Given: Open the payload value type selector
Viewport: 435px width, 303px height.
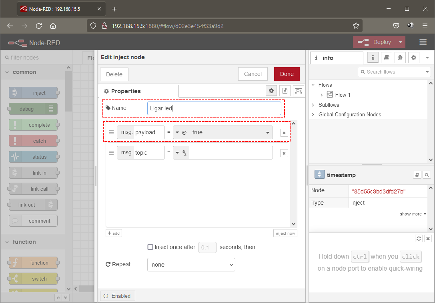Looking at the screenshot, I should pos(181,132).
